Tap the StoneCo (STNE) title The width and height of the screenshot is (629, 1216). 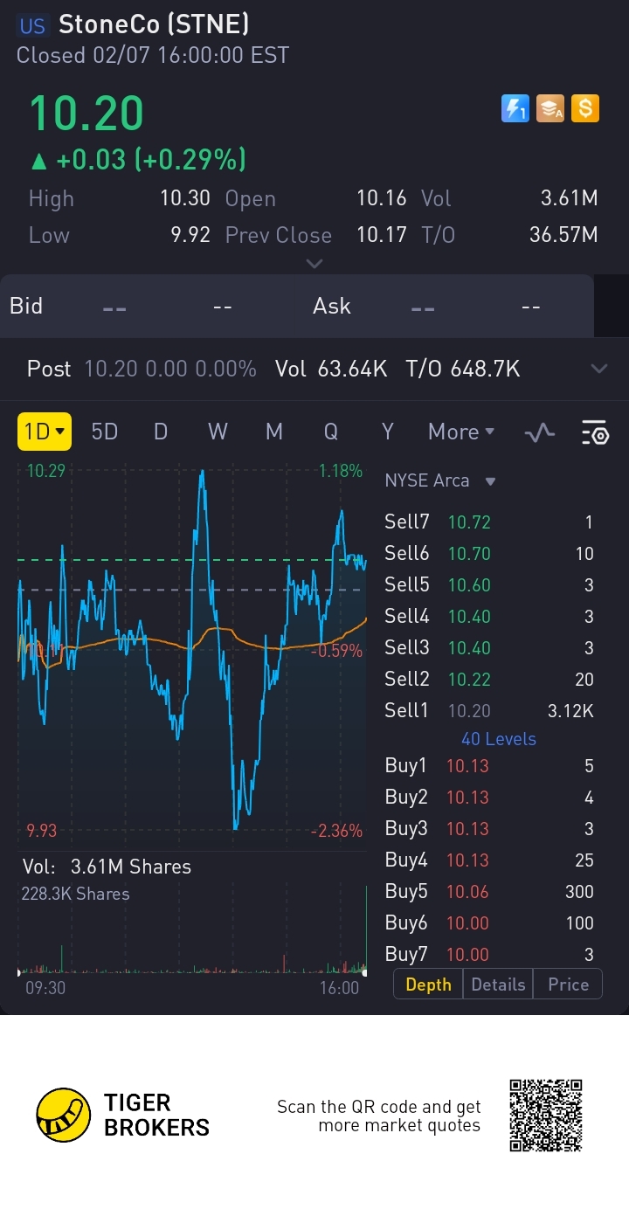pos(154,25)
